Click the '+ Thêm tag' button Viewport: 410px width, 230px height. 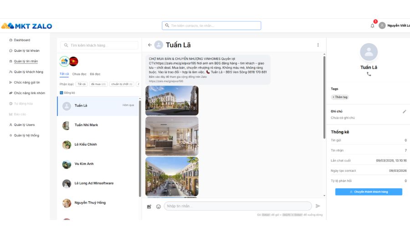(x=340, y=97)
